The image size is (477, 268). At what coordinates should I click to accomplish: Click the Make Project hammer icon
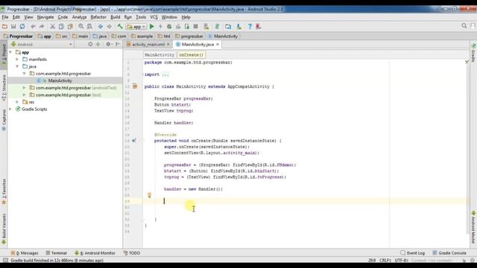[120, 27]
